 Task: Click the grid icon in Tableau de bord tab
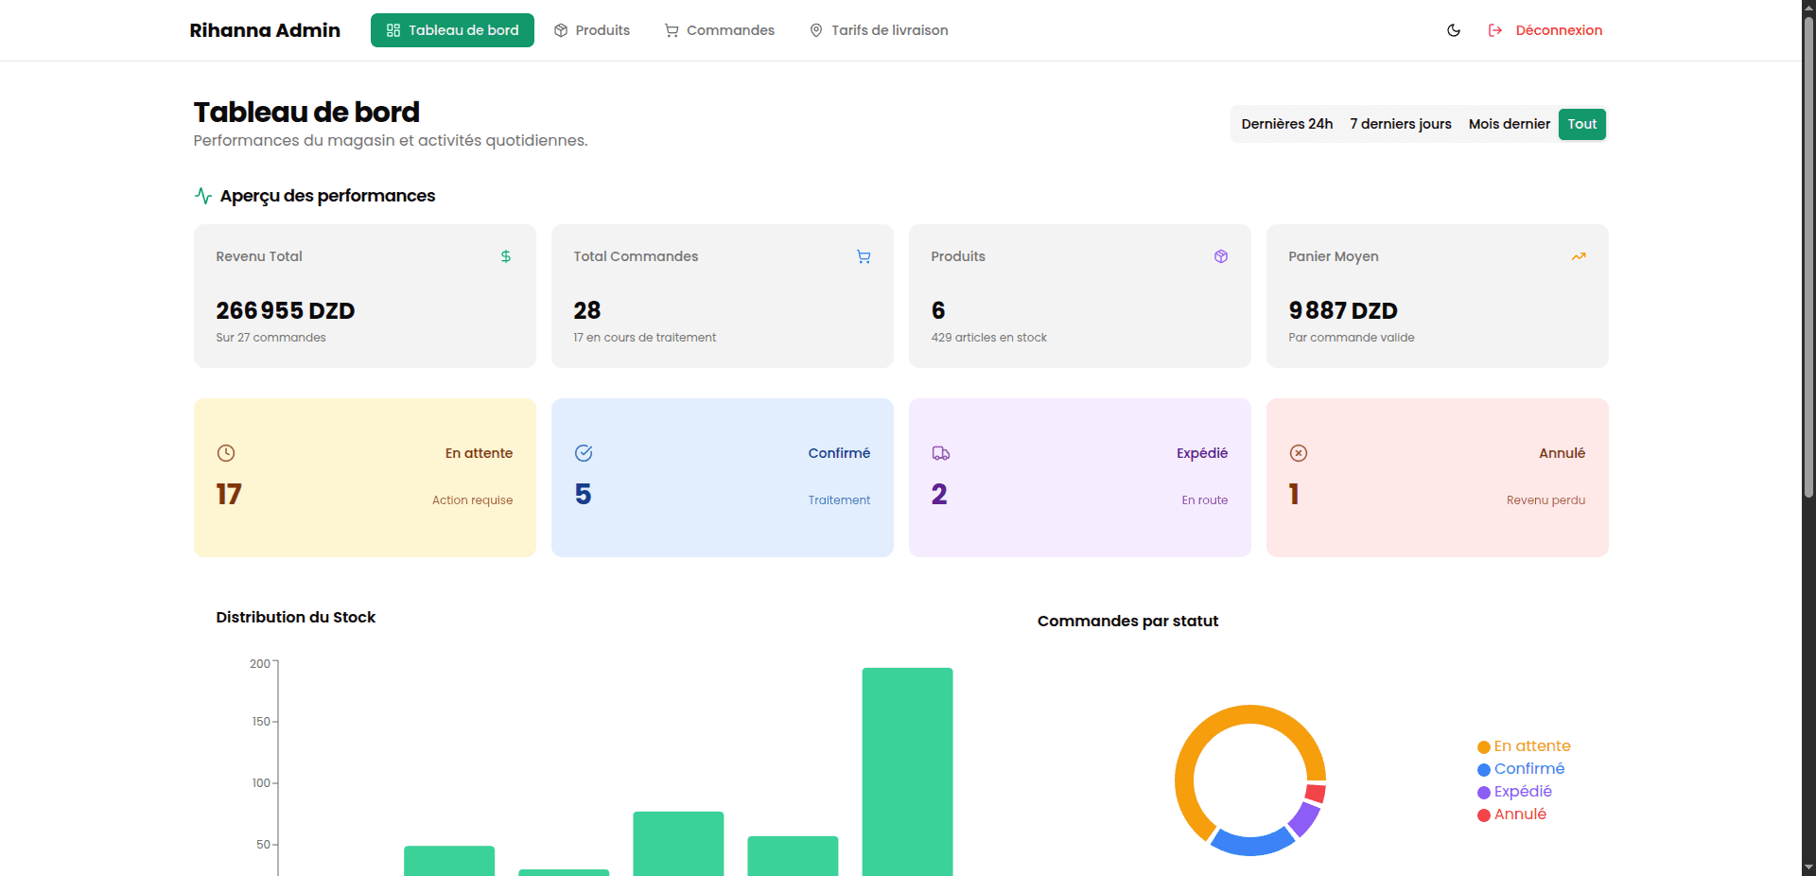click(x=393, y=30)
